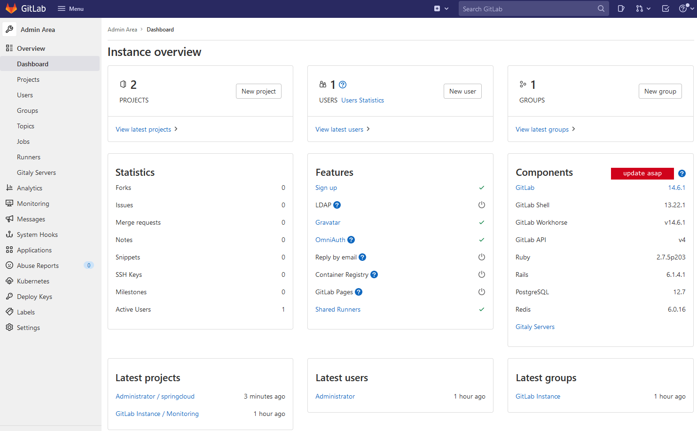Click the Gravatar enabled checkmark
This screenshot has width=697, height=431.
coord(482,222)
